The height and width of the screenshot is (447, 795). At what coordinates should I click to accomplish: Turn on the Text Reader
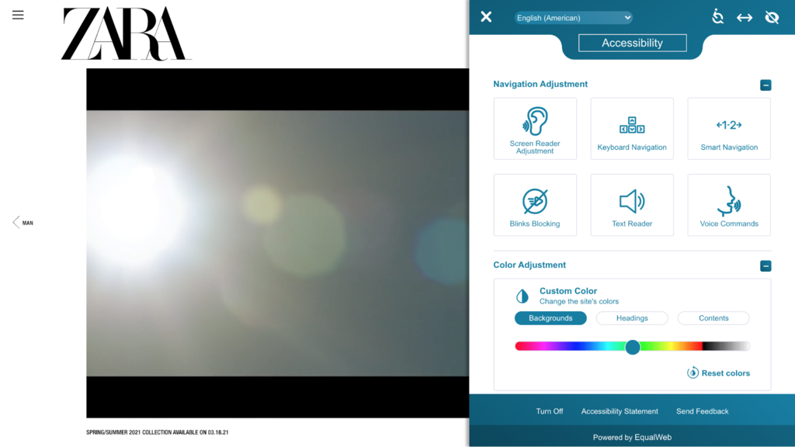pos(632,204)
